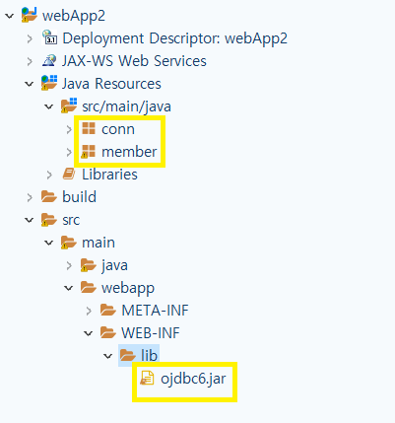Expand the java folder under main

(69, 265)
